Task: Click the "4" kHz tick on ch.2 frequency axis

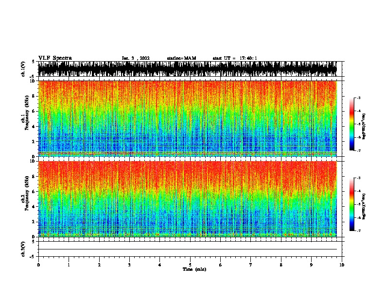Action: point(34,207)
